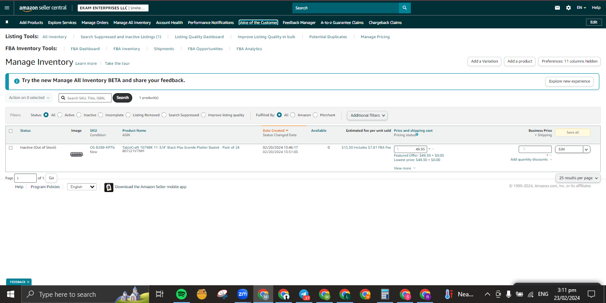Screen dimensions: 606x303
Task: Click the Amazon Seller Central logo
Action: coord(43,8)
